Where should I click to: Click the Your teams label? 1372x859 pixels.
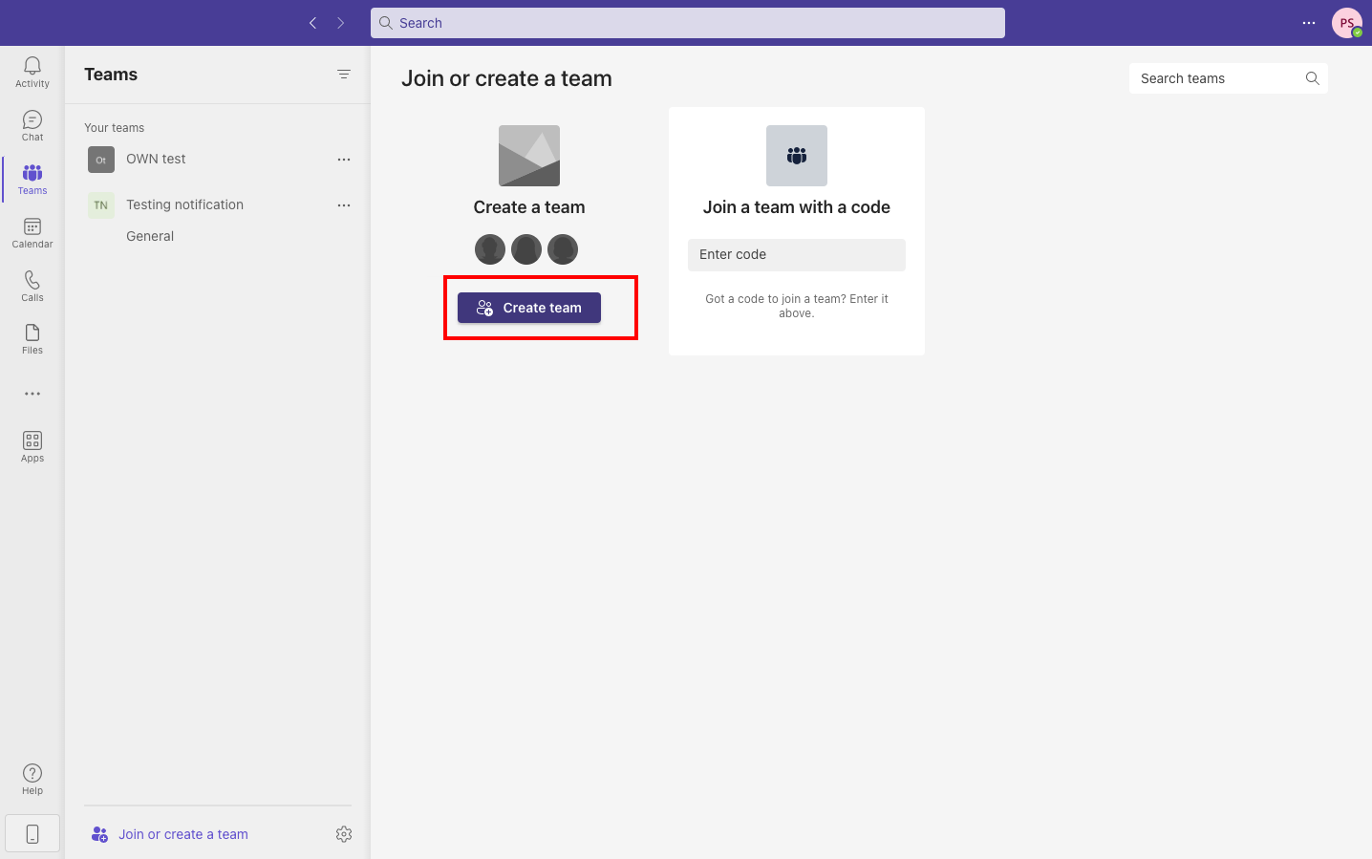pos(115,128)
